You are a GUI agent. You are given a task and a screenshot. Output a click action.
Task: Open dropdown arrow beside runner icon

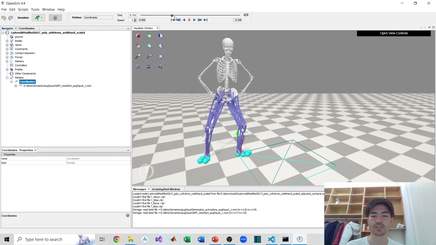(x=42, y=18)
